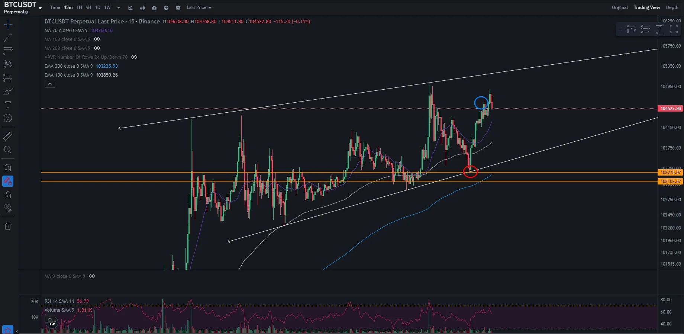Select the brush drawing tool
This screenshot has width=684, height=334.
pos(8,91)
